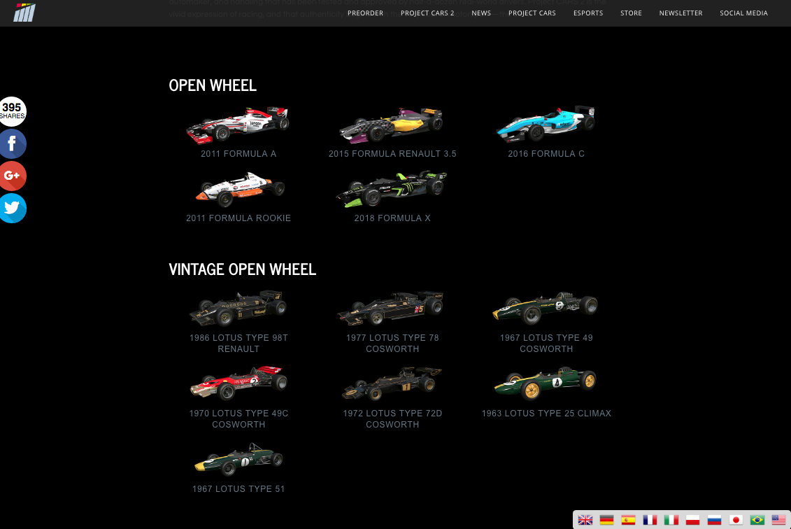Click the 2018 Formula X car image
Screen dimensions: 791x529
click(392, 189)
